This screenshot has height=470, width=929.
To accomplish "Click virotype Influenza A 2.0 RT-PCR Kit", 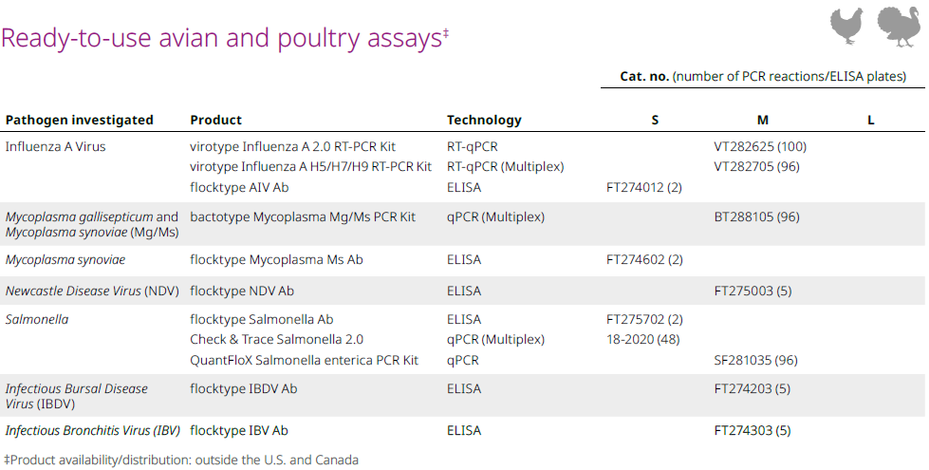I will click(x=292, y=146).
